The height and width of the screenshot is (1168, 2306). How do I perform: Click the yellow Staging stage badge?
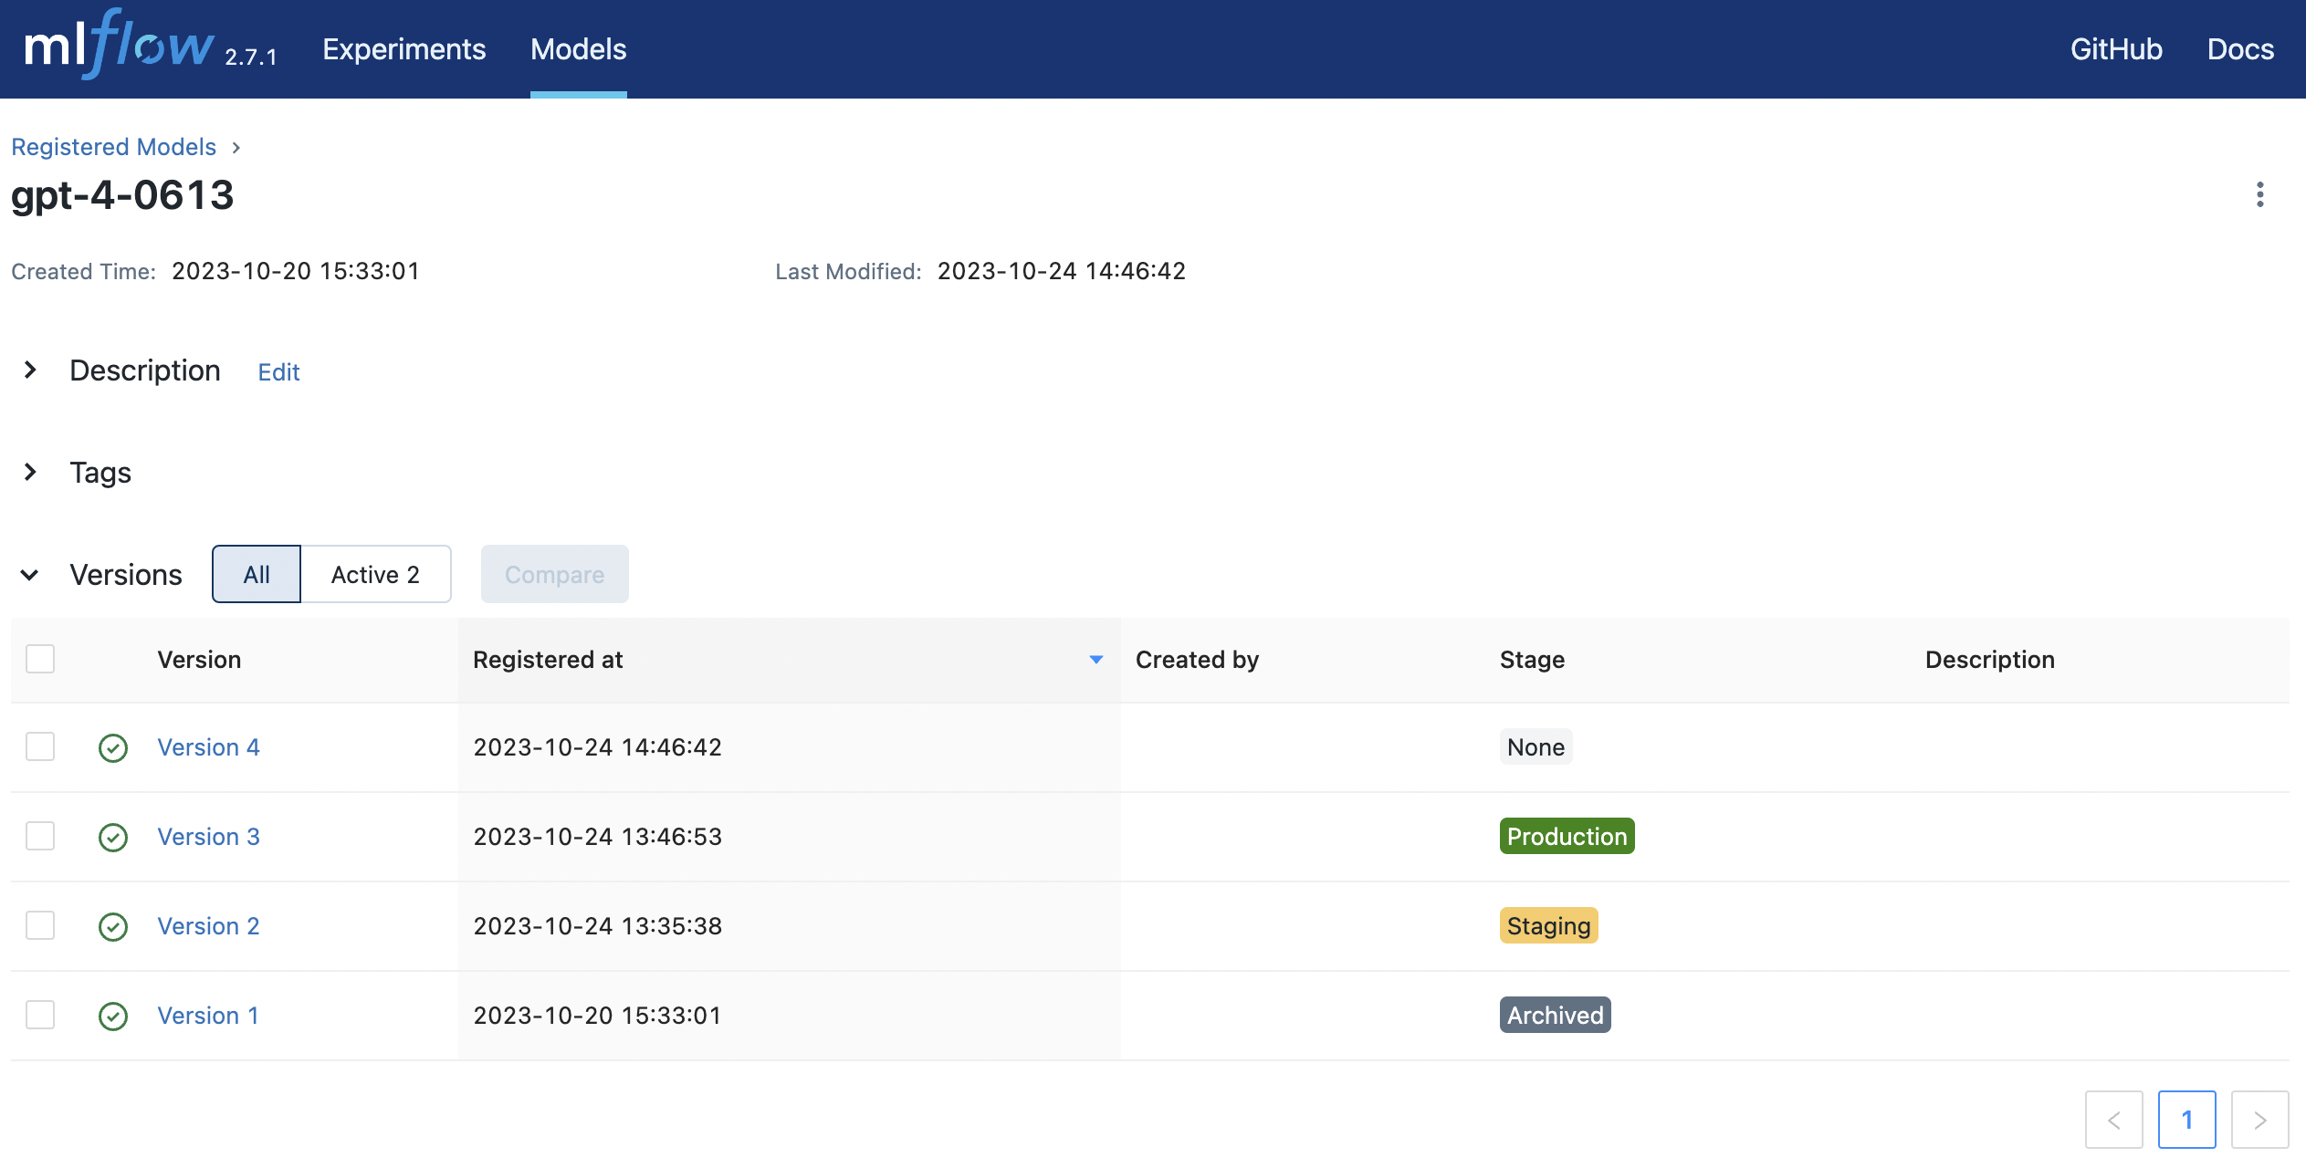coord(1548,926)
